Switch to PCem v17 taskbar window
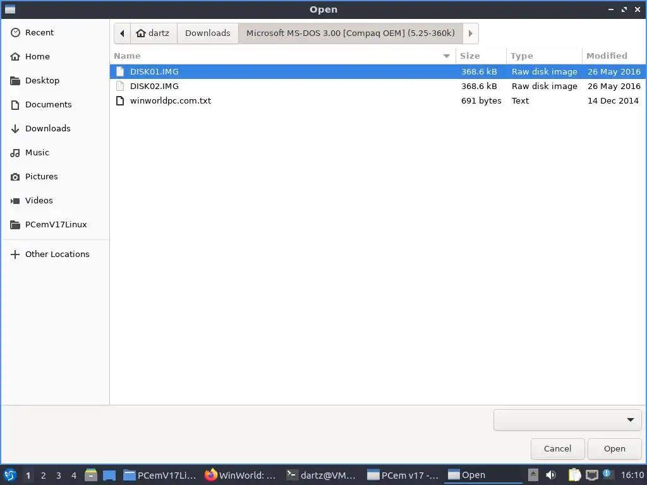Screen dimensions: 647x485 [402, 475]
